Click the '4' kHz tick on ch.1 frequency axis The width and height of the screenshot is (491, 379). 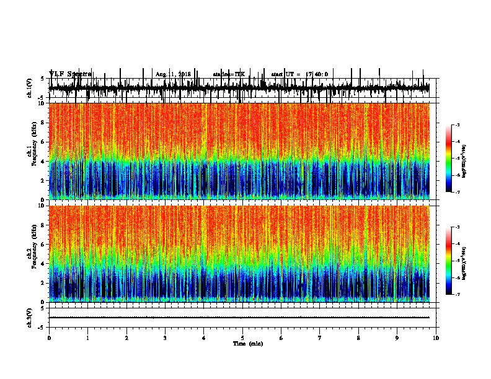click(43, 162)
